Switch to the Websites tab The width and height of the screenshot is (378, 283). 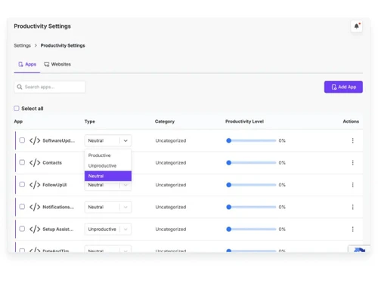(57, 64)
